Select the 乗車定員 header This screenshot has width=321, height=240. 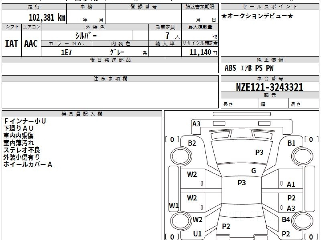click(165, 27)
